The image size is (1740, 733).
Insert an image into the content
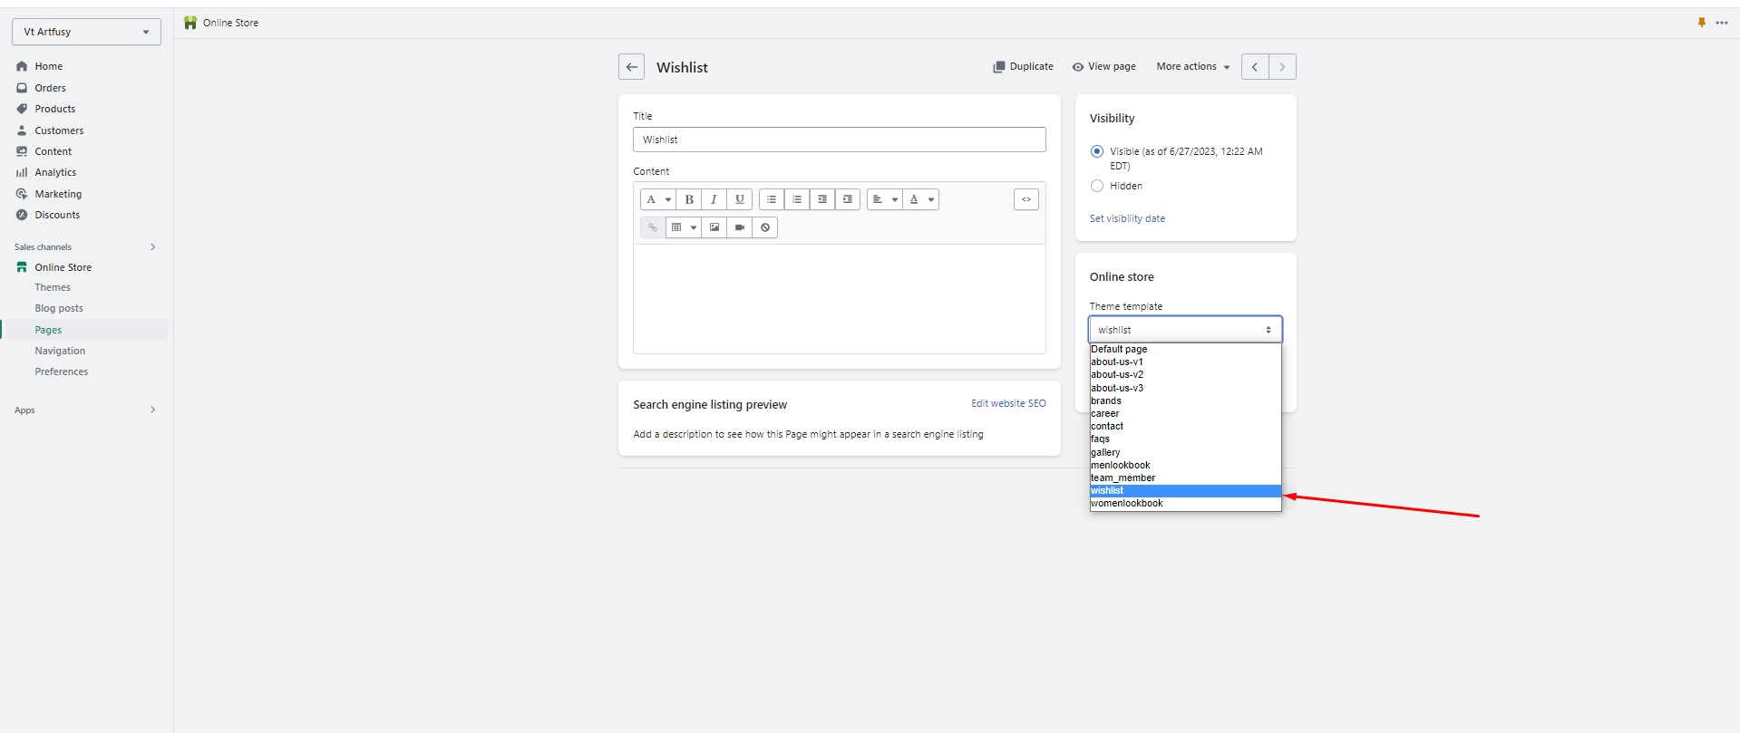[x=714, y=227]
